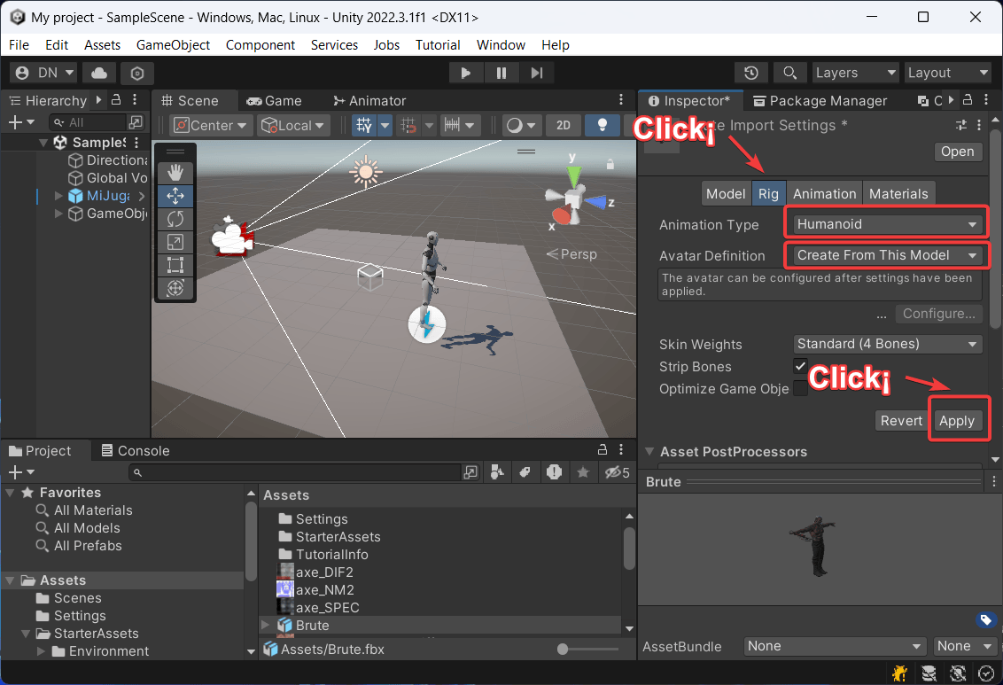Toggle grid visibility in Scene view
This screenshot has width=1003, height=685.
364,125
